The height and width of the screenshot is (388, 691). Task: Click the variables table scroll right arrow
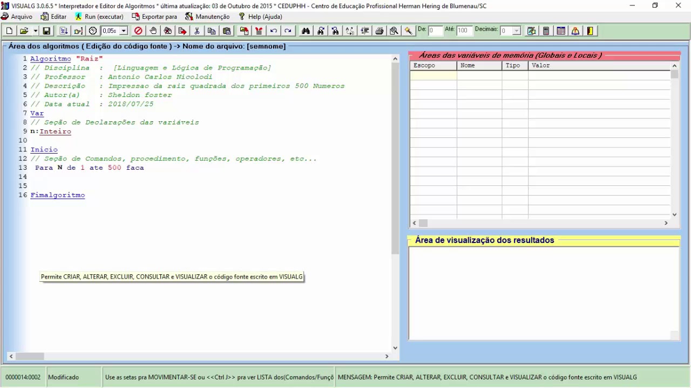666,223
